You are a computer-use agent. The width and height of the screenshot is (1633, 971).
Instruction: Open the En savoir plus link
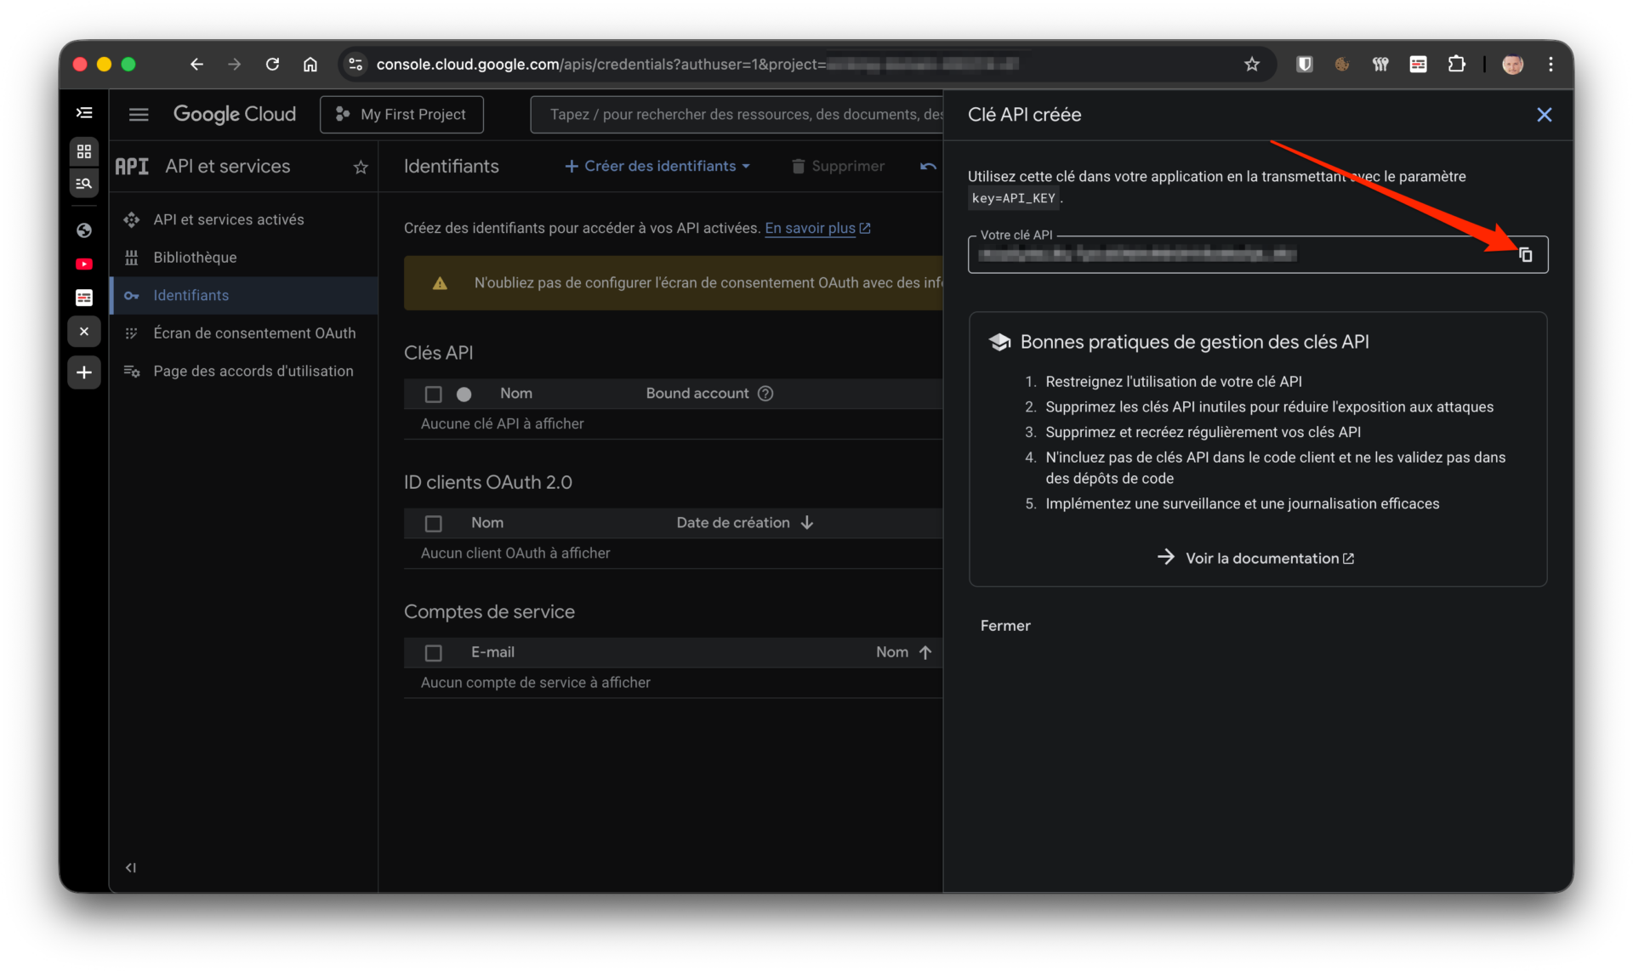[x=817, y=228]
